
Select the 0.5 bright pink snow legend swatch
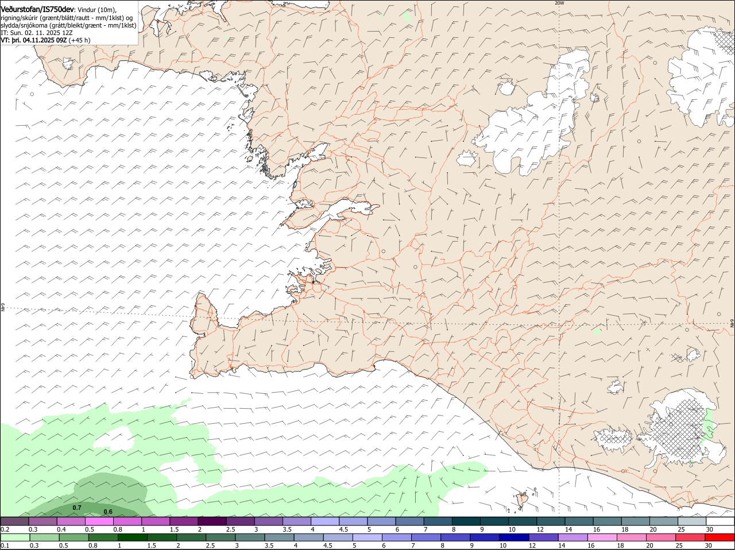[99, 521]
